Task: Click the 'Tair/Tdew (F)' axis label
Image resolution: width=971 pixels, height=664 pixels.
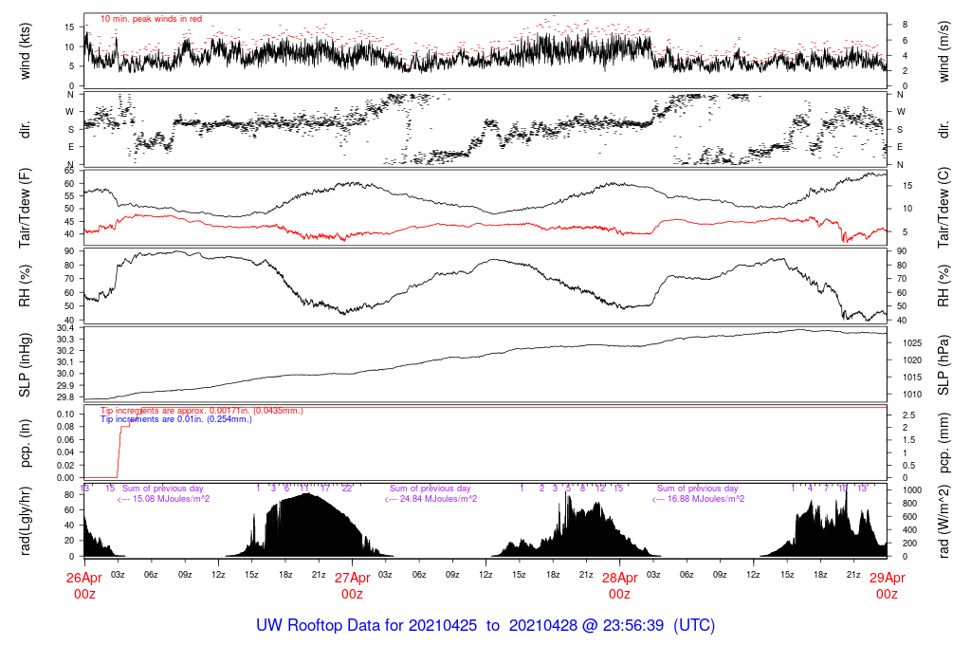Action: coord(25,208)
